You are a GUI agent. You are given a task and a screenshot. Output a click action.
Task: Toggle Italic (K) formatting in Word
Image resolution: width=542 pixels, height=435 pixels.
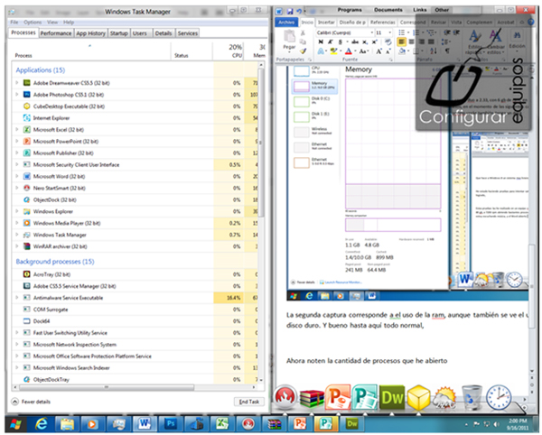click(330, 42)
